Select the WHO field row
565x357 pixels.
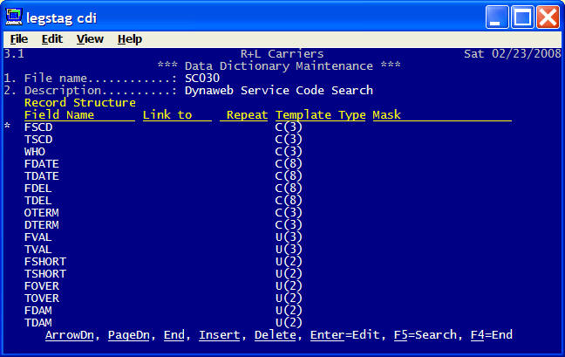(x=35, y=152)
